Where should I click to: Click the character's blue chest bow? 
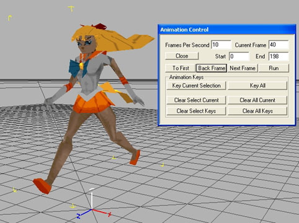pyautogui.click(x=79, y=68)
